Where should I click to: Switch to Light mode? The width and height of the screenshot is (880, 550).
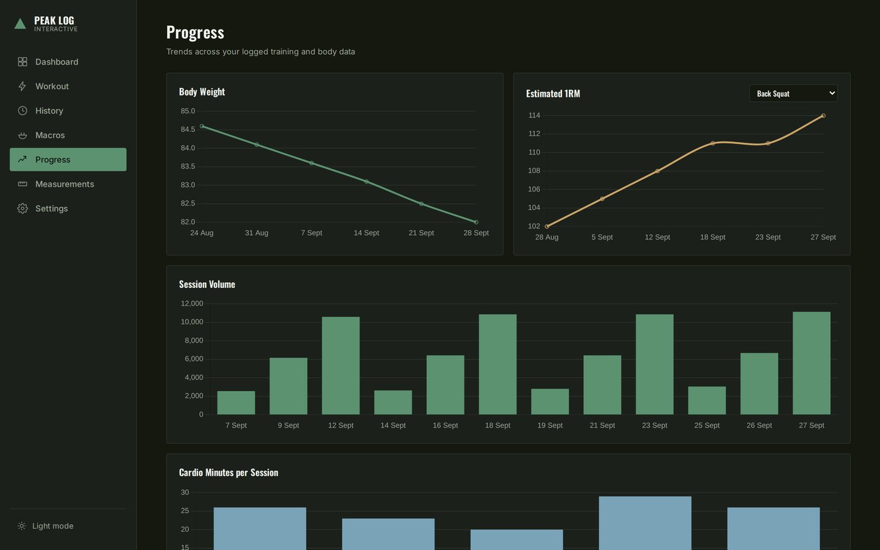(x=68, y=526)
